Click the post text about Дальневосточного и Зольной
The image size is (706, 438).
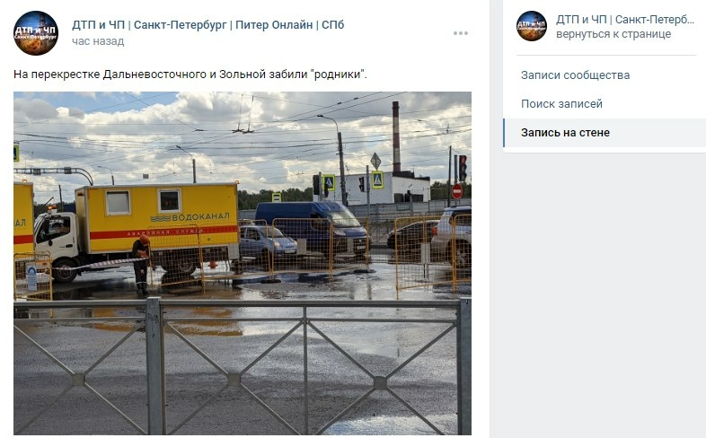(190, 74)
